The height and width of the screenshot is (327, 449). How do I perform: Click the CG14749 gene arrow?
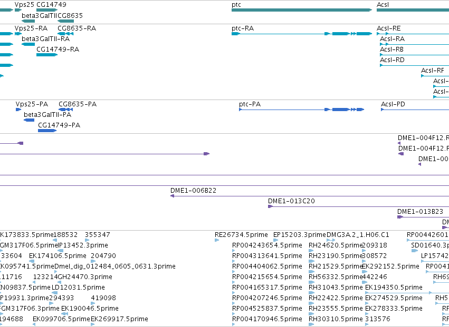click(47, 10)
